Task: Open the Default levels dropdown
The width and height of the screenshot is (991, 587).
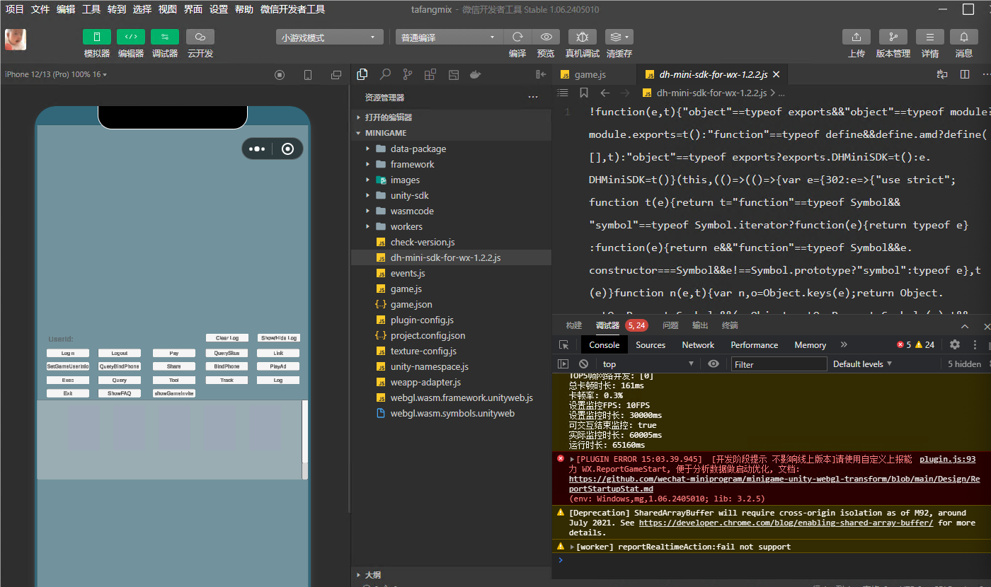Action: pos(862,364)
